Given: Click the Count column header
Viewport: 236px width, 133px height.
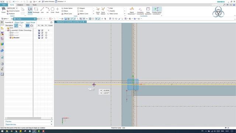Looking at the screenshot, I should click(50, 25).
